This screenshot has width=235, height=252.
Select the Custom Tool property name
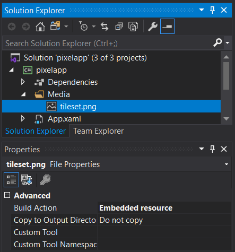pyautogui.click(x=36, y=232)
